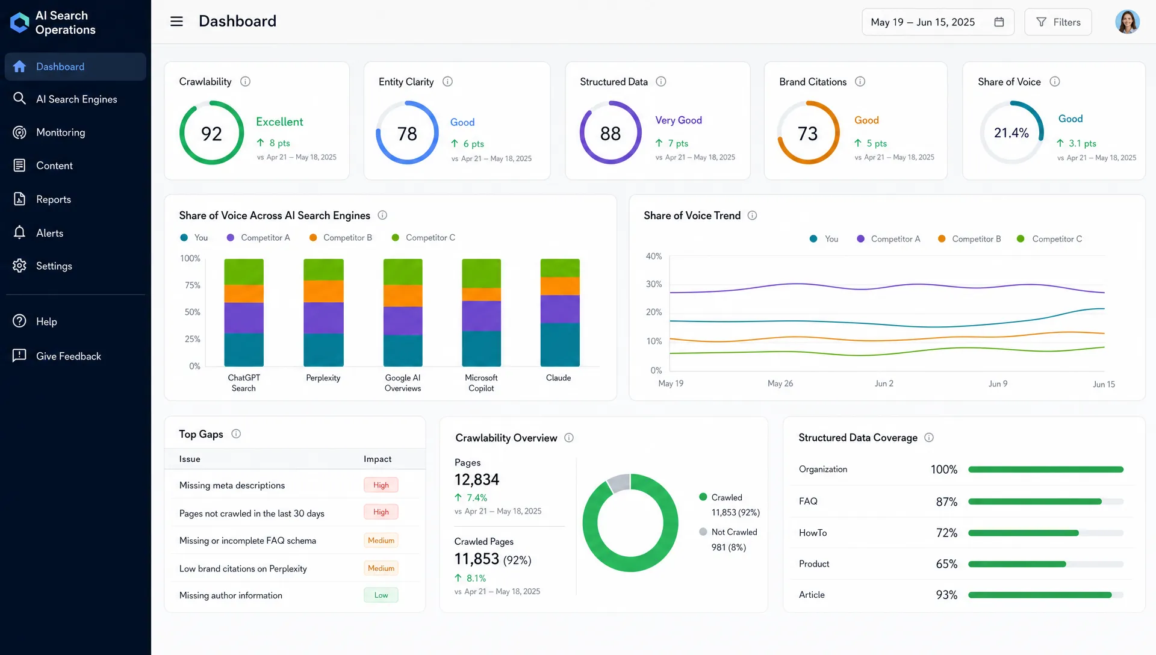Open the calendar icon in the date range

tap(999, 22)
